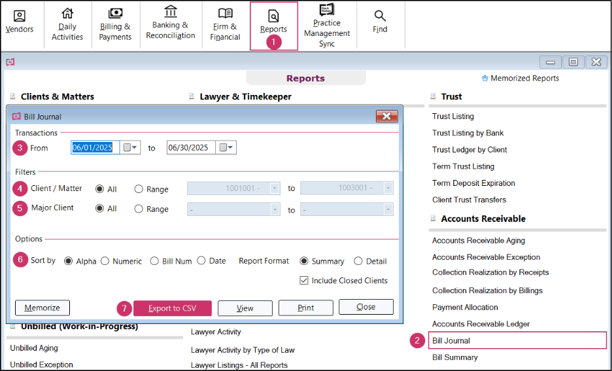This screenshot has width=612, height=371.
Task: Open Term Deposit Expiration report
Action: [x=473, y=183]
